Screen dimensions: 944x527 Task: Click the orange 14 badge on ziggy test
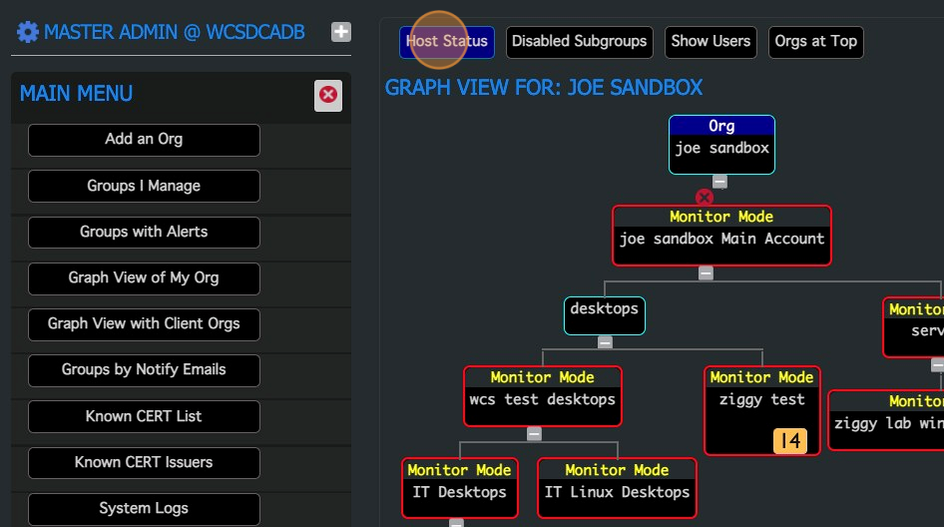pos(790,440)
